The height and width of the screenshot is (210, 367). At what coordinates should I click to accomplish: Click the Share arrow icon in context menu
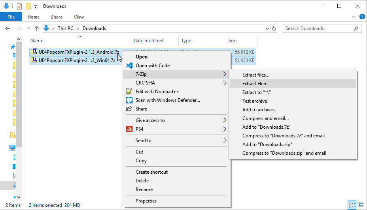[x=129, y=109]
